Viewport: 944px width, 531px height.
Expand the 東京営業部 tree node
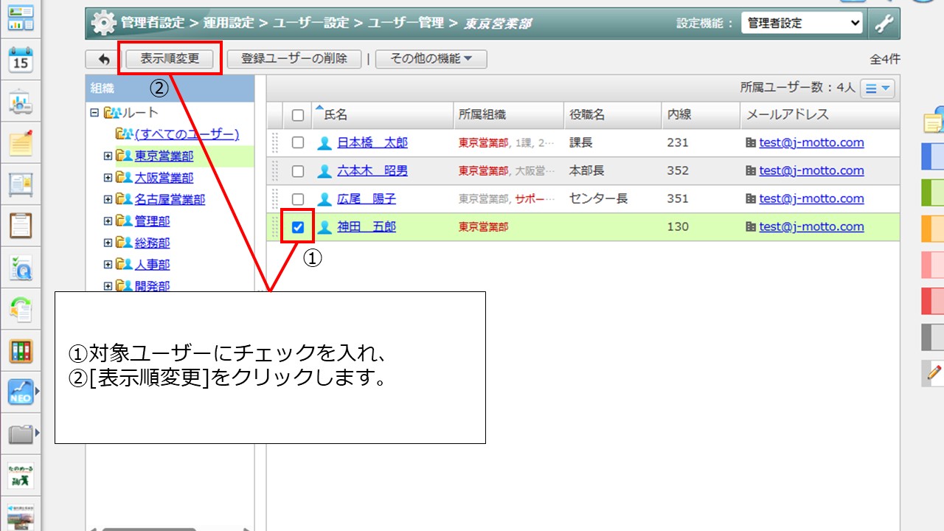[x=108, y=156]
